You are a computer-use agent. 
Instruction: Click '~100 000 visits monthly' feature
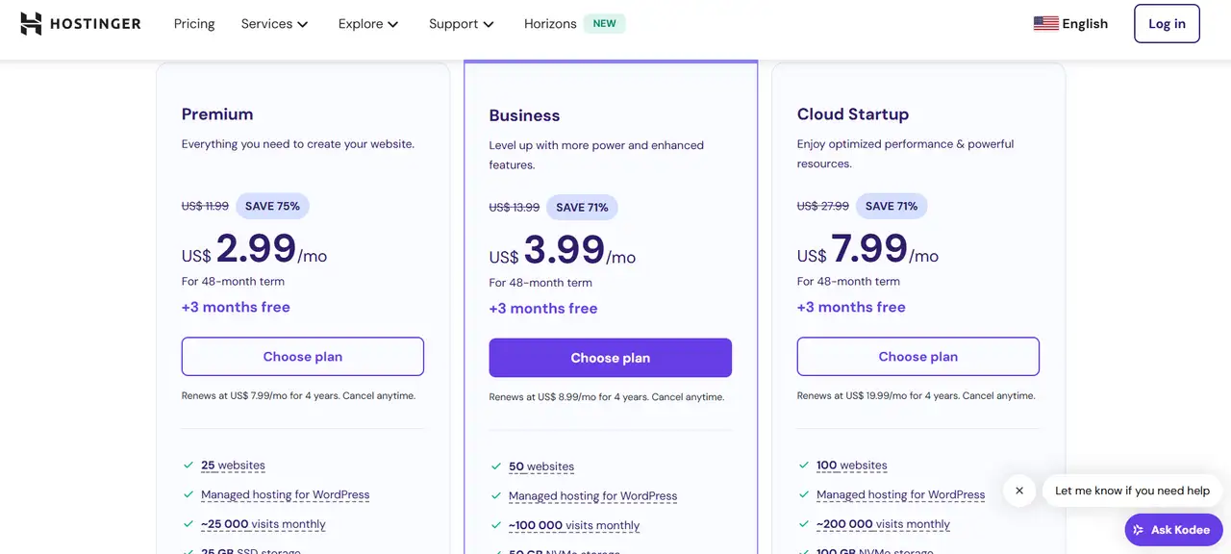[574, 525]
